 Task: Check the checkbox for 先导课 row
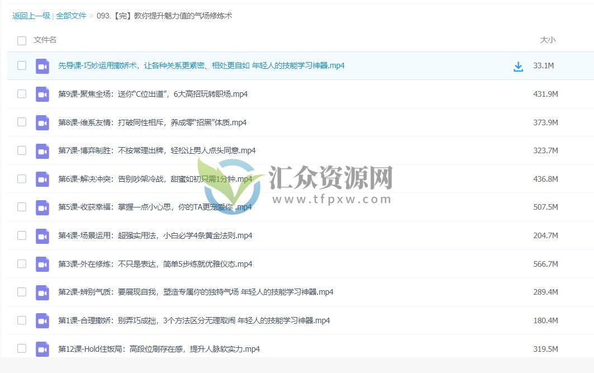pyautogui.click(x=21, y=65)
